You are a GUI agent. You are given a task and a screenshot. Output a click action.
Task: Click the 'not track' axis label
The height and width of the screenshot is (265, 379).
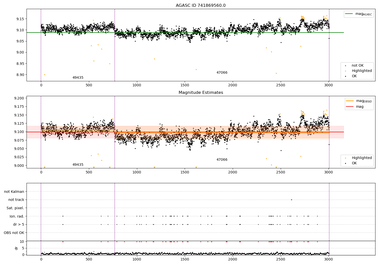(16, 200)
